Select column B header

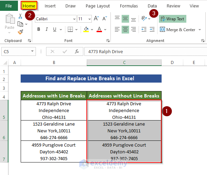coord(54,63)
